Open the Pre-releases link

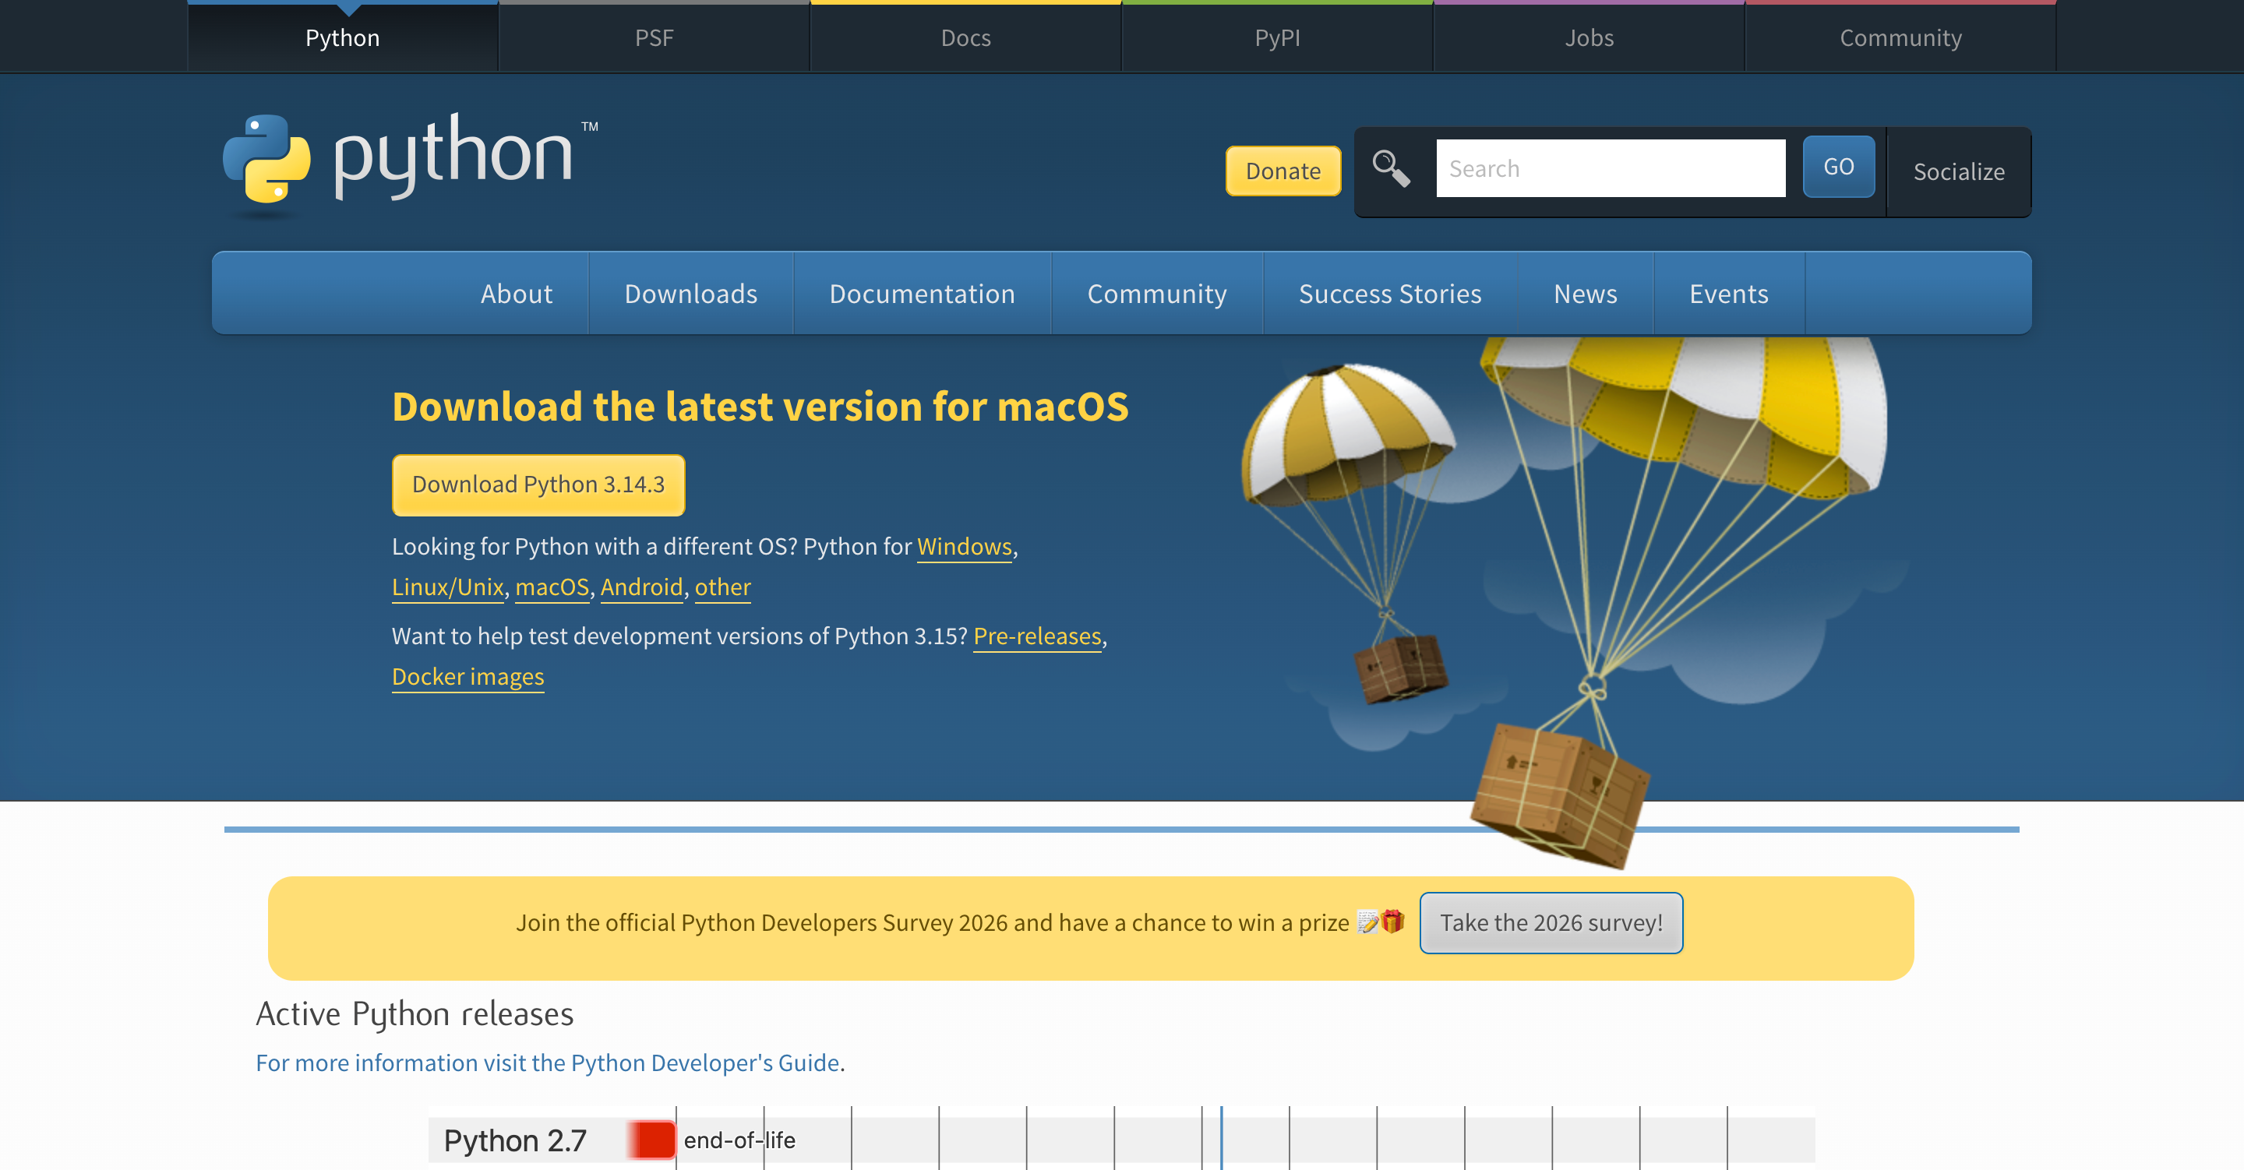tap(1036, 636)
